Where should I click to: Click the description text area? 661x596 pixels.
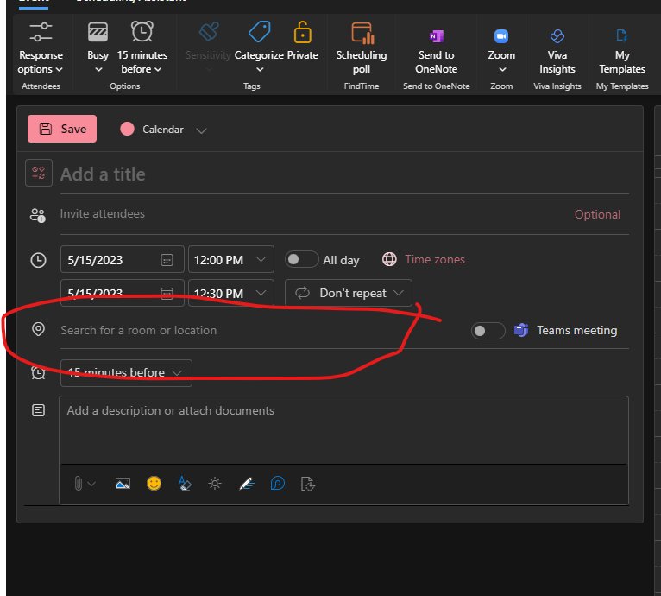click(343, 429)
